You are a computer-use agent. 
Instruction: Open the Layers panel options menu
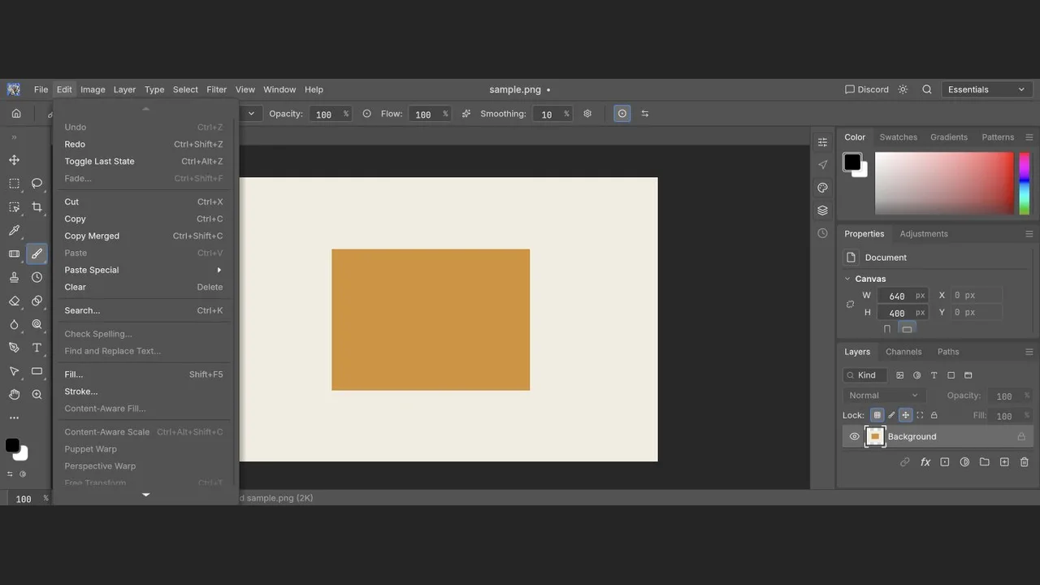1029,352
